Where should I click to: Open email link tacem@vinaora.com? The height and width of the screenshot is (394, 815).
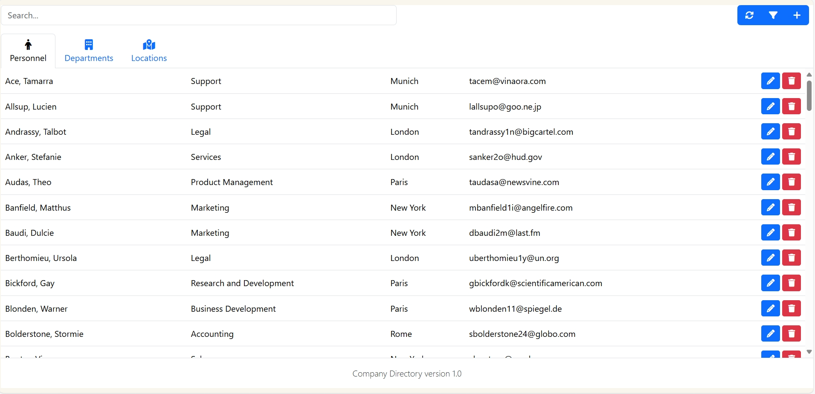[x=507, y=81]
